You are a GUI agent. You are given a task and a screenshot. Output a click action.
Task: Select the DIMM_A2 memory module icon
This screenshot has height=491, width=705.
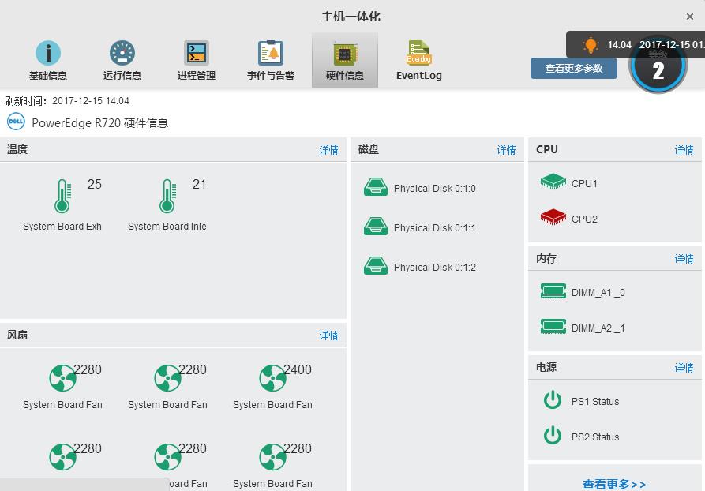coord(553,327)
